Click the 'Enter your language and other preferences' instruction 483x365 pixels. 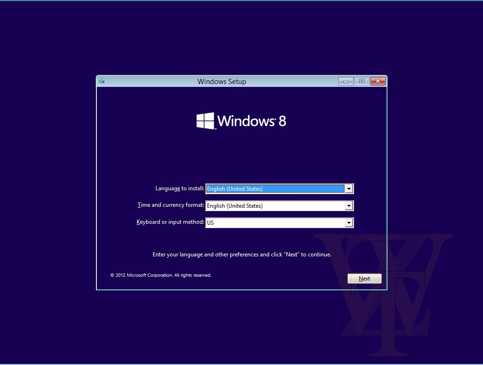point(242,255)
